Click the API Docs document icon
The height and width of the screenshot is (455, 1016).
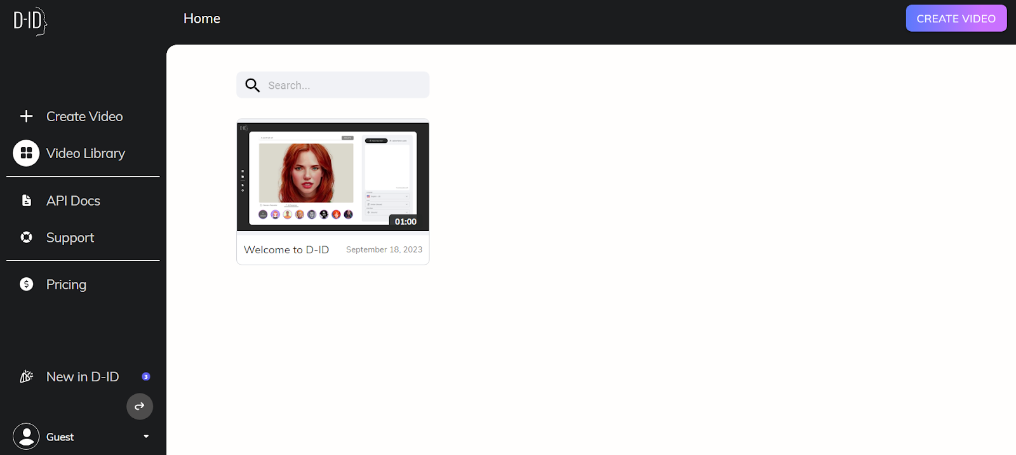[x=26, y=201]
